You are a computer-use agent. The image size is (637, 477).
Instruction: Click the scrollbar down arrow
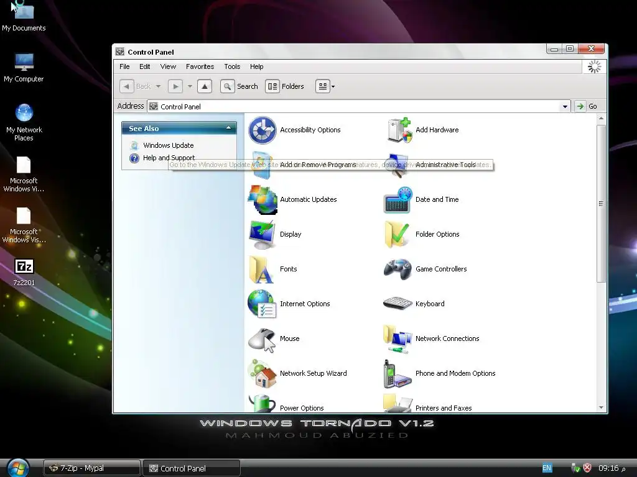coord(601,407)
